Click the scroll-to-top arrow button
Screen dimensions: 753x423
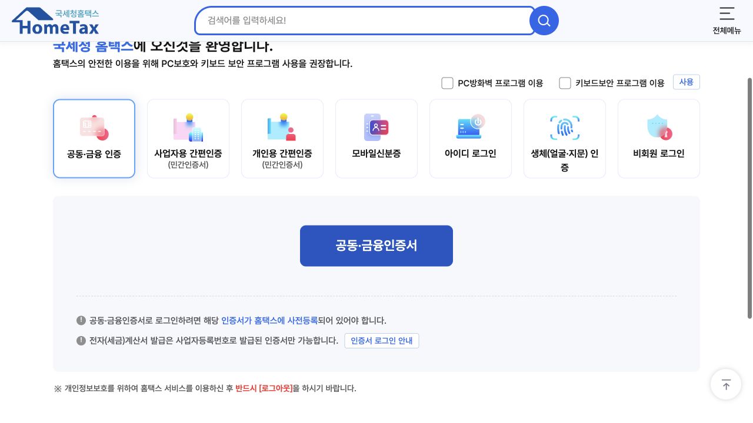click(726, 384)
